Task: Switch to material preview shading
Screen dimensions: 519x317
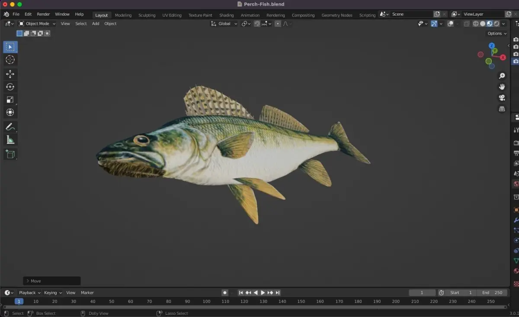Action: tap(490, 24)
